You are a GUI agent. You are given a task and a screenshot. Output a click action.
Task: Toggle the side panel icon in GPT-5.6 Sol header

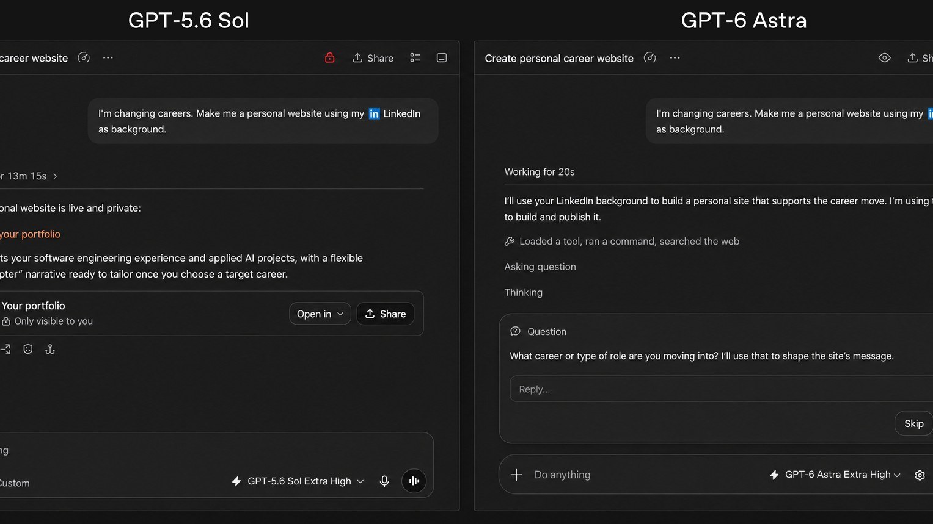click(442, 58)
